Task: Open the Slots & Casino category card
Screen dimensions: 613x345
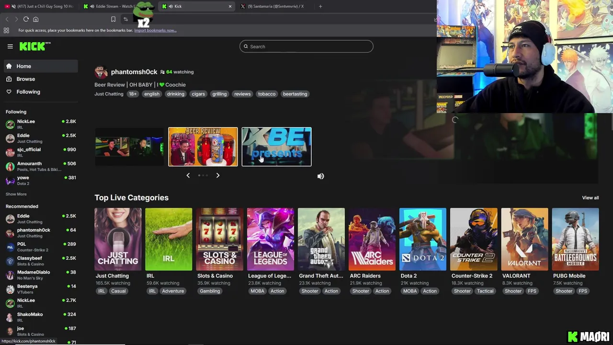Action: click(219, 239)
